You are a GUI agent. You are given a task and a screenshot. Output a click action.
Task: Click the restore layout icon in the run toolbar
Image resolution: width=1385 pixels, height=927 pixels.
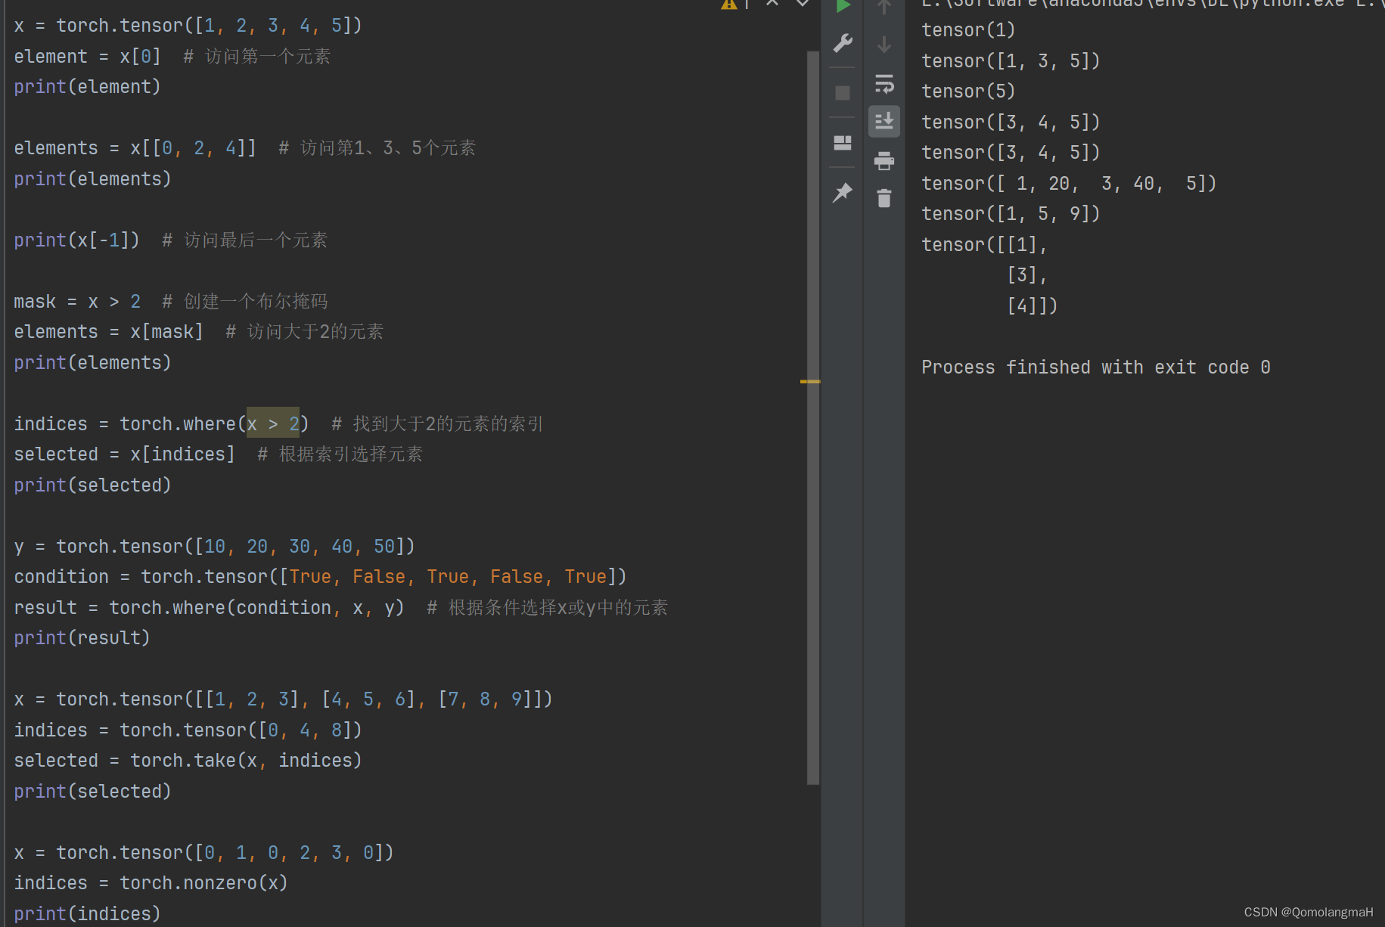(843, 143)
